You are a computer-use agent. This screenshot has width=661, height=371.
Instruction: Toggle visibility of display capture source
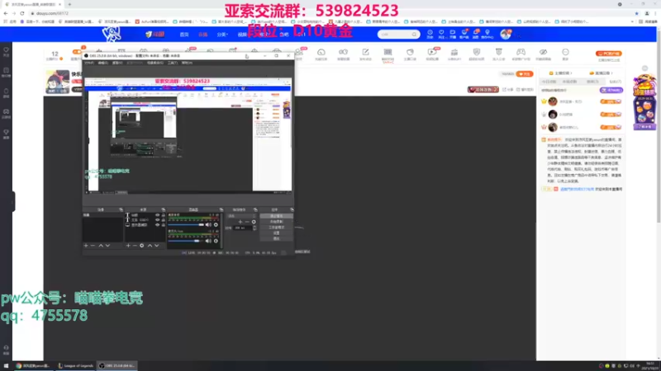(x=158, y=225)
